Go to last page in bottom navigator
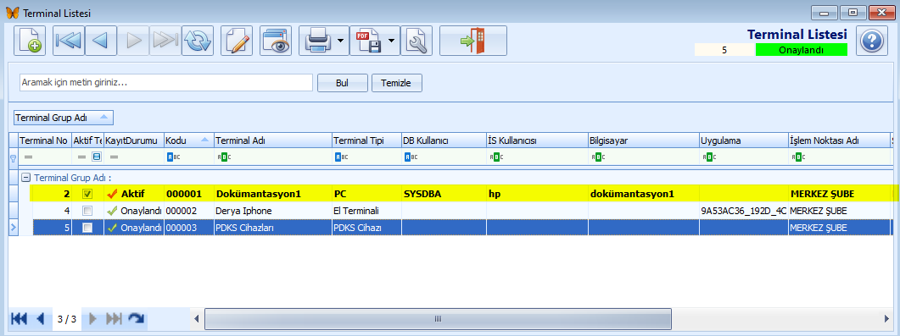The height and width of the screenshot is (336, 900). pos(115,319)
